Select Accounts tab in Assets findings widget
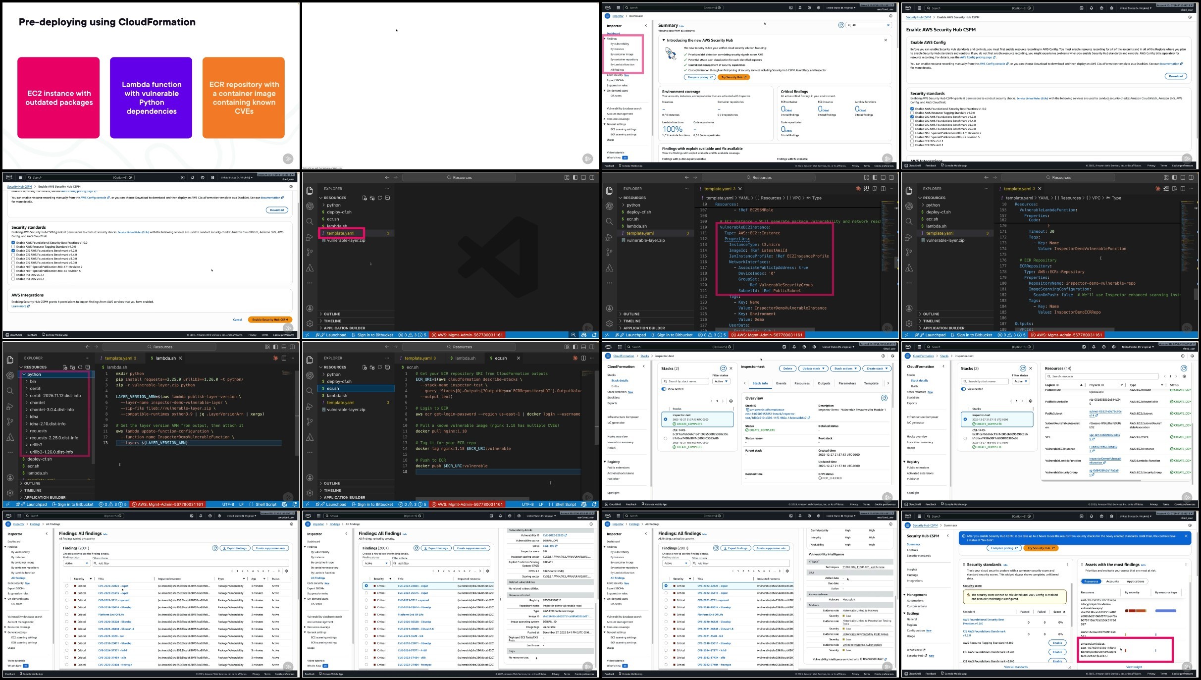Screen dimensions: 1201x680 1112,581
